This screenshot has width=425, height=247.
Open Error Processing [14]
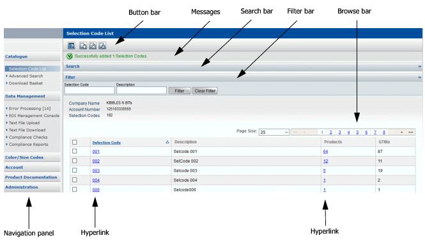[29, 108]
